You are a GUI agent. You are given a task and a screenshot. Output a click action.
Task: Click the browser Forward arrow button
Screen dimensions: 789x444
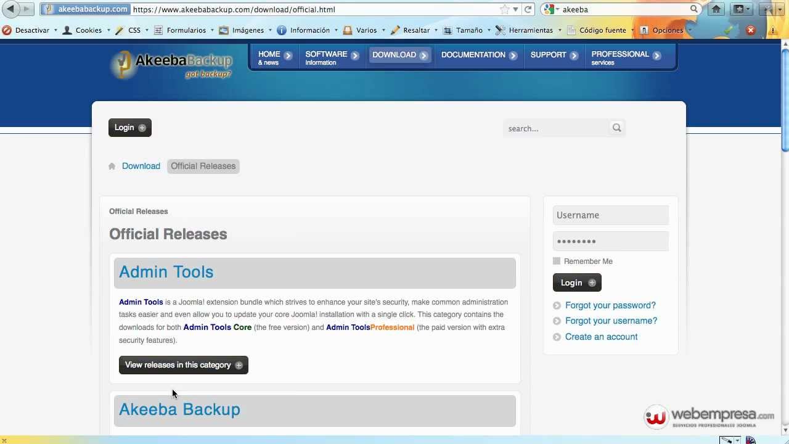pos(27,9)
